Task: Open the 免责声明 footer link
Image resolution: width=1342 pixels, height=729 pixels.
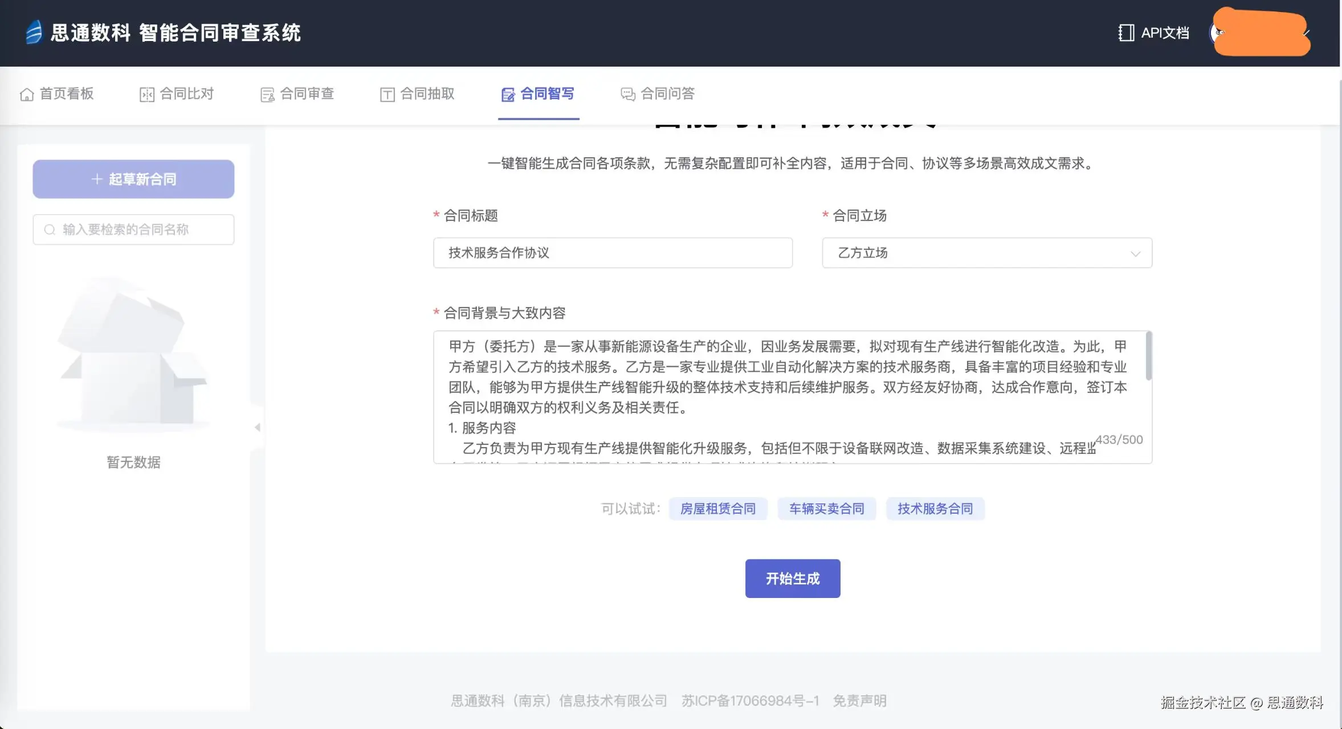Action: [x=859, y=701]
